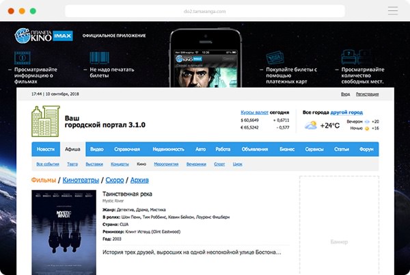Click the 'Год: 2003' line
The height and width of the screenshot is (275, 410).
[112, 239]
